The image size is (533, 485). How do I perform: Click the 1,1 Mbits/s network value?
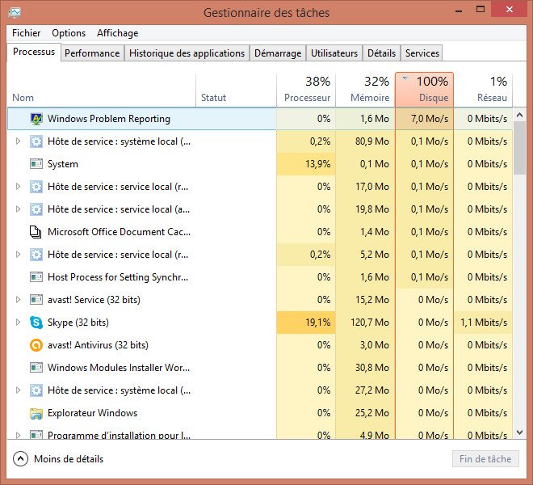point(484,323)
